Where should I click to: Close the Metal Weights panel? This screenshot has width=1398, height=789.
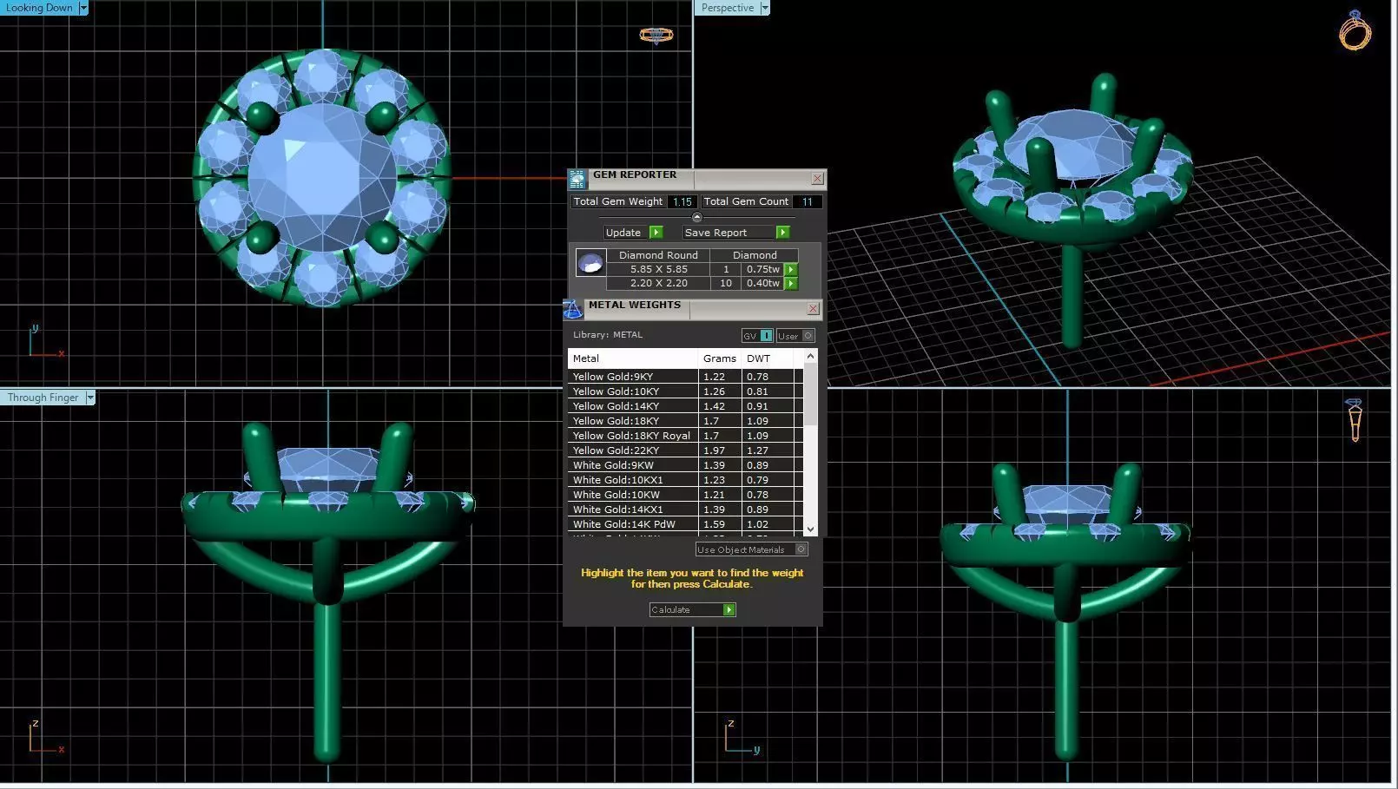[x=813, y=309]
